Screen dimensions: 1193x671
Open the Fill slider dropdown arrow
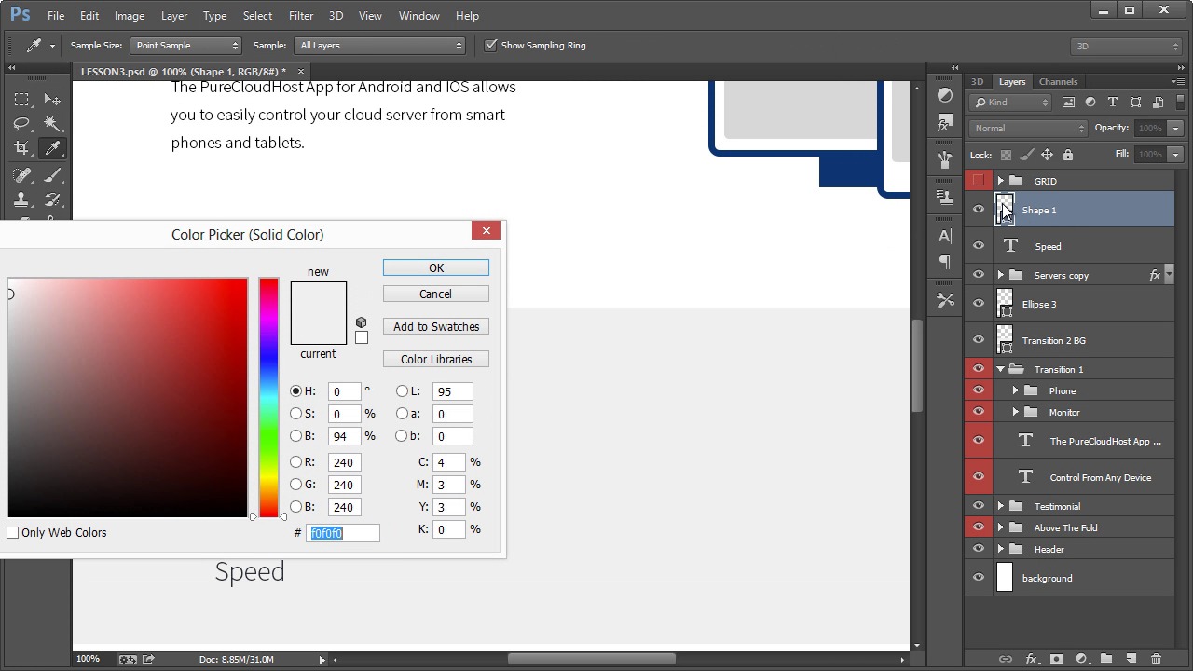(1175, 155)
